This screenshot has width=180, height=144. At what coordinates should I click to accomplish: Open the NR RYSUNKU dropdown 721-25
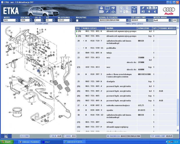pos(71,20)
